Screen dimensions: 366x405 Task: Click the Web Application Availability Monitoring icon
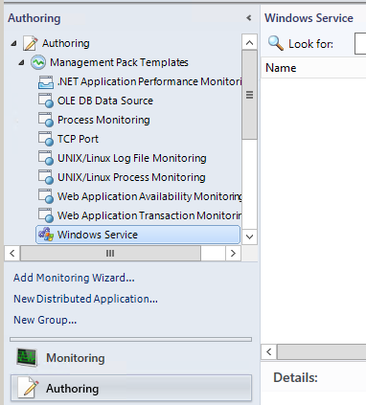coord(46,196)
